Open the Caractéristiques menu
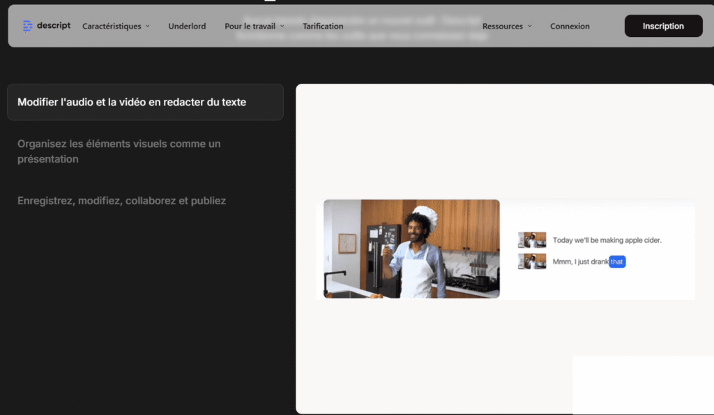The height and width of the screenshot is (415, 714). [x=112, y=27]
